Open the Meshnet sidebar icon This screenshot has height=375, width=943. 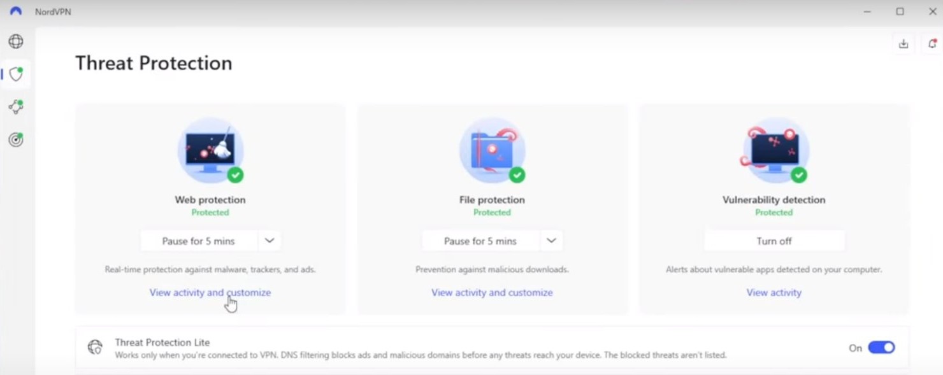(16, 106)
